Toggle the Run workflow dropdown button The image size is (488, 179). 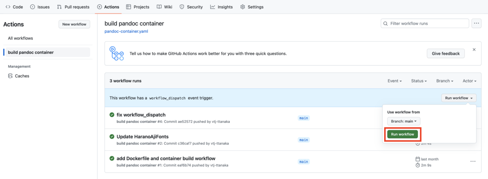(x=459, y=98)
